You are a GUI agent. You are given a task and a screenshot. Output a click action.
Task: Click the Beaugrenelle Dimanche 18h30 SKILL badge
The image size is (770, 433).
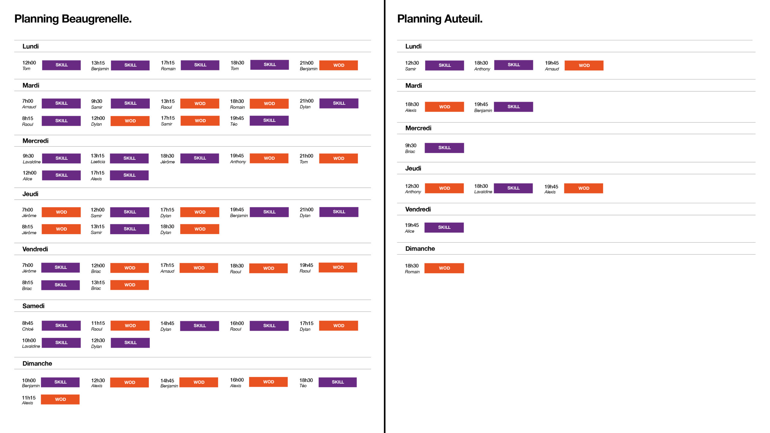click(337, 382)
